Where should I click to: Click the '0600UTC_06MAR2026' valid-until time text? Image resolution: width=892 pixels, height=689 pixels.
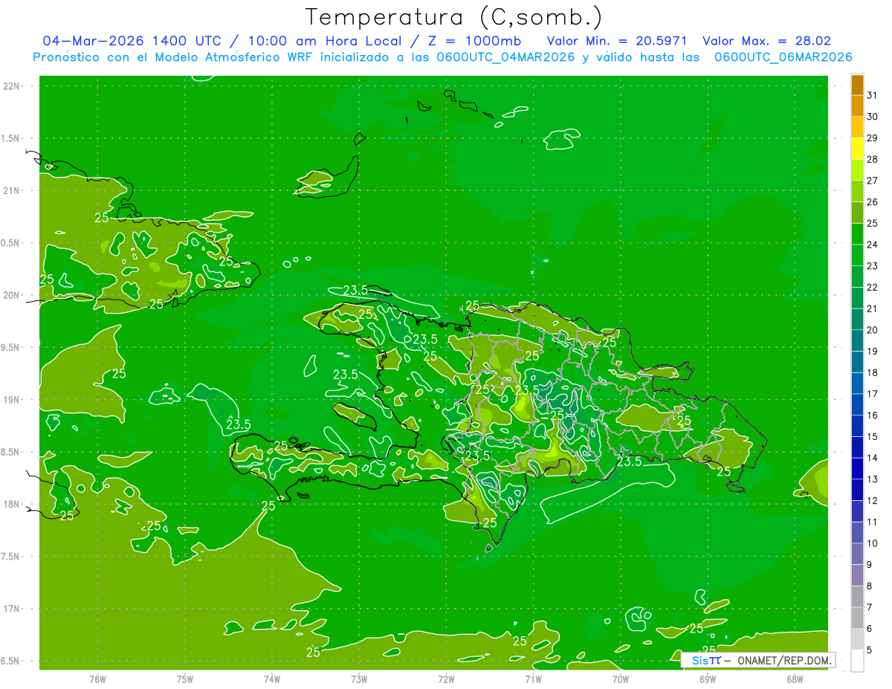[783, 57]
